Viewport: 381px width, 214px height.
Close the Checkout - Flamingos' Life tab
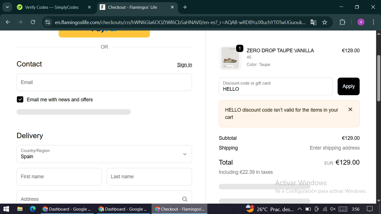click(x=172, y=7)
